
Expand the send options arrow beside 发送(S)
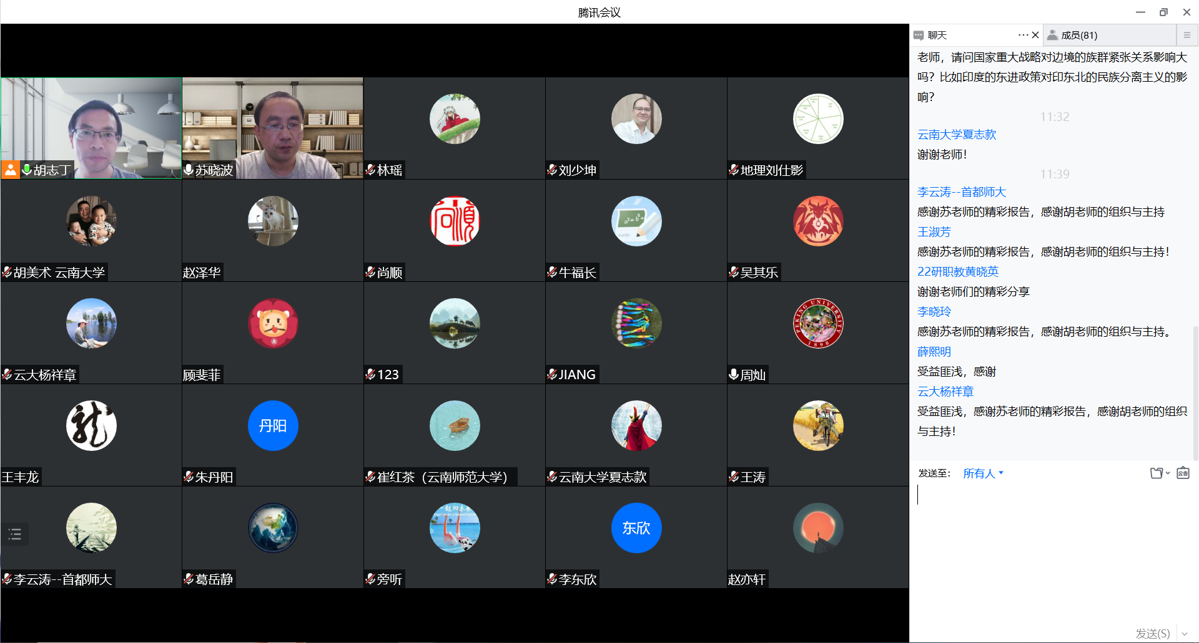coord(1185,634)
